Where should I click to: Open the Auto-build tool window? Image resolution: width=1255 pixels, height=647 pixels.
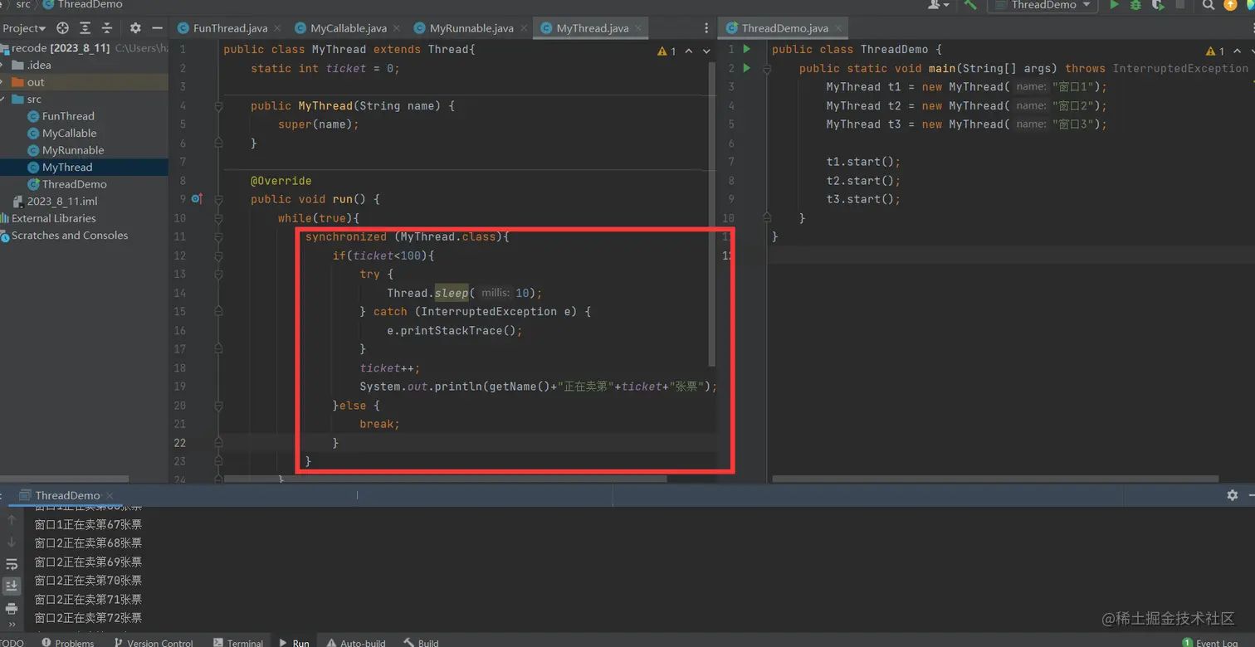pyautogui.click(x=356, y=642)
